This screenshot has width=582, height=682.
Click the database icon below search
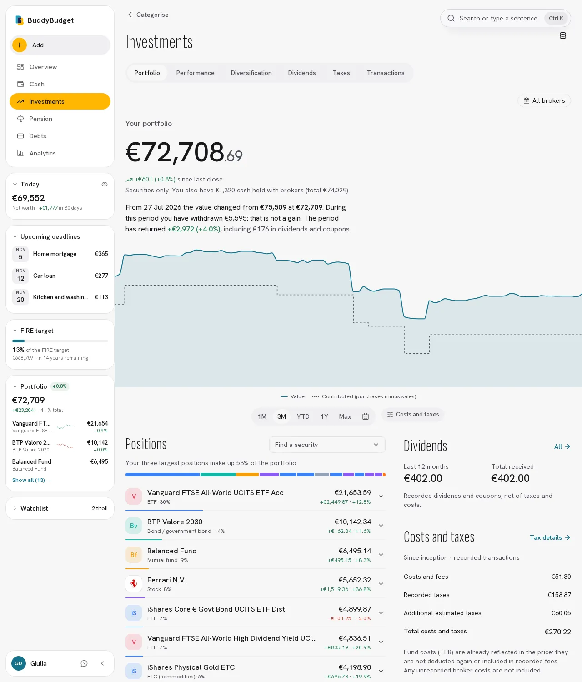(563, 35)
